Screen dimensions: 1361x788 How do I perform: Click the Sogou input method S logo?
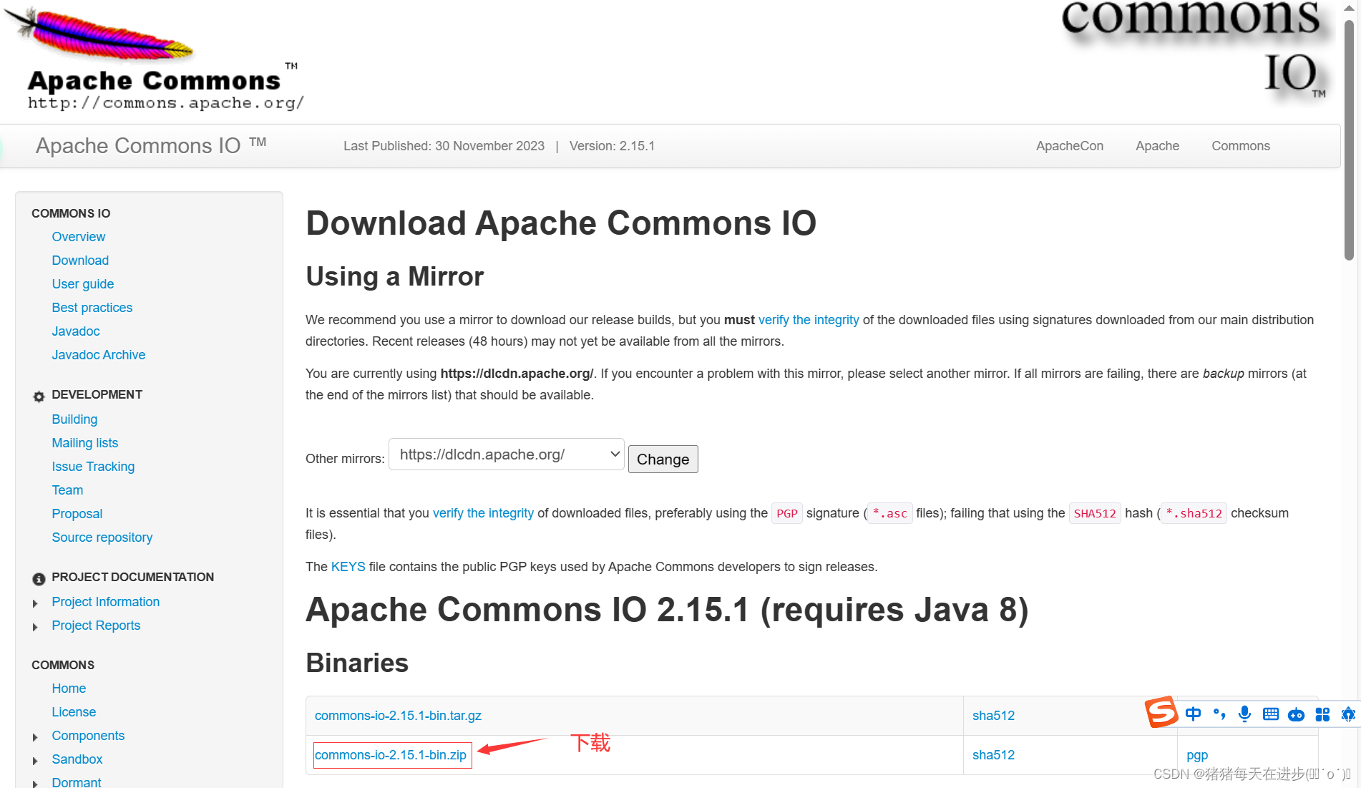point(1161,711)
